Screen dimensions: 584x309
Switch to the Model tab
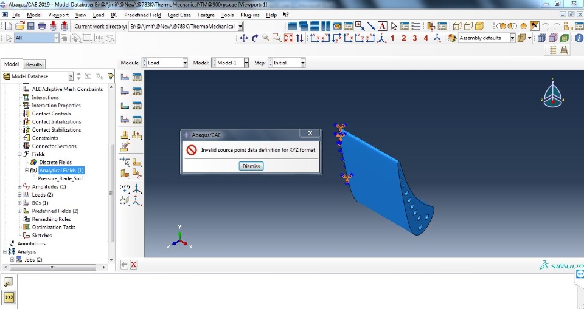pos(12,64)
